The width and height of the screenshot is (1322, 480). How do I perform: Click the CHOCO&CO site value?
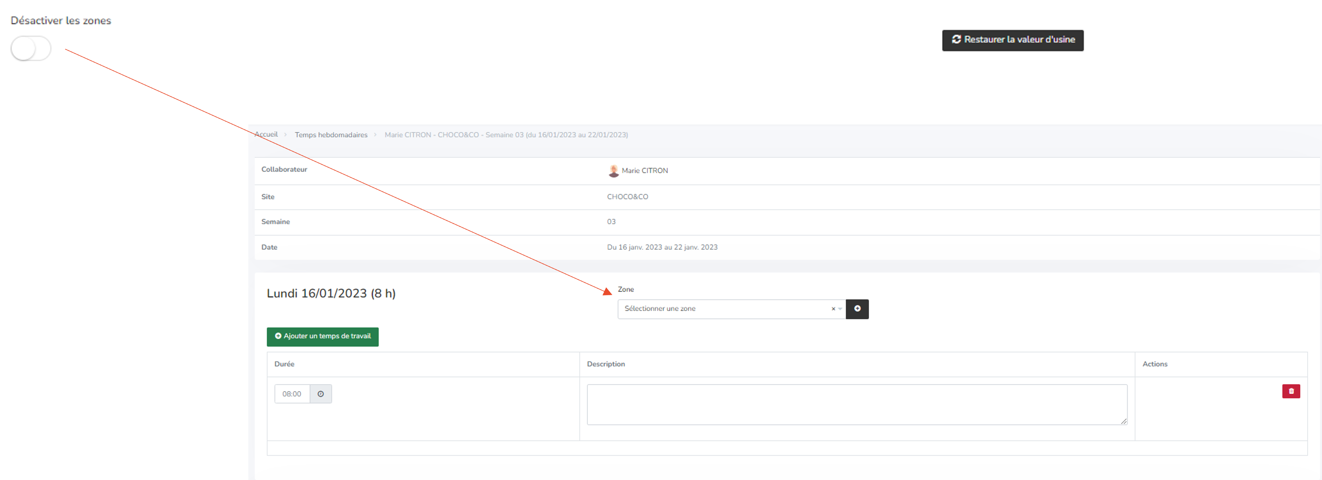click(x=627, y=197)
